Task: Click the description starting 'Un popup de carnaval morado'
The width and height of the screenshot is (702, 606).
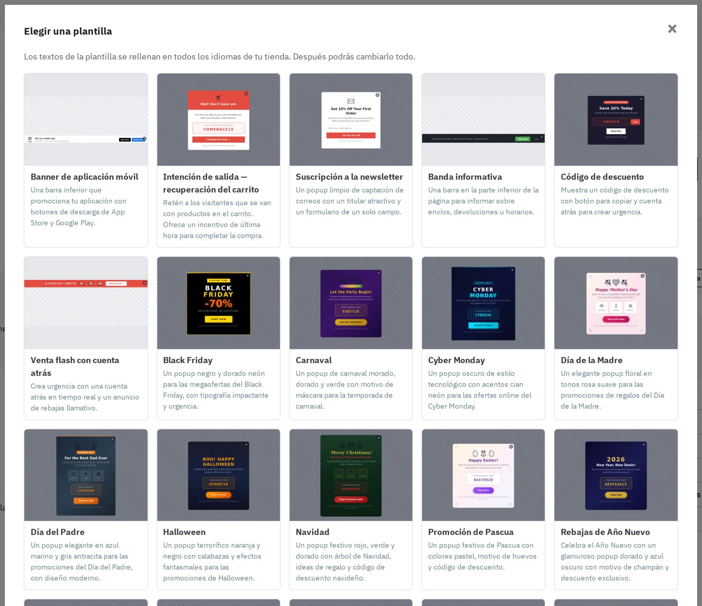Action: point(346,390)
